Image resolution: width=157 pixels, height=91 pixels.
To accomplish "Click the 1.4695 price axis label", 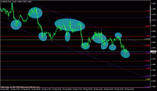I will click(x=153, y=25).
